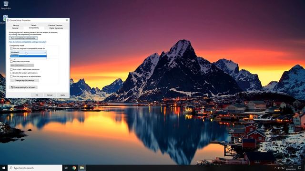Image resolution: width=305 pixels, height=171 pixels.
Task: Enable Reduced colour mode checkbox
Action: [11, 61]
